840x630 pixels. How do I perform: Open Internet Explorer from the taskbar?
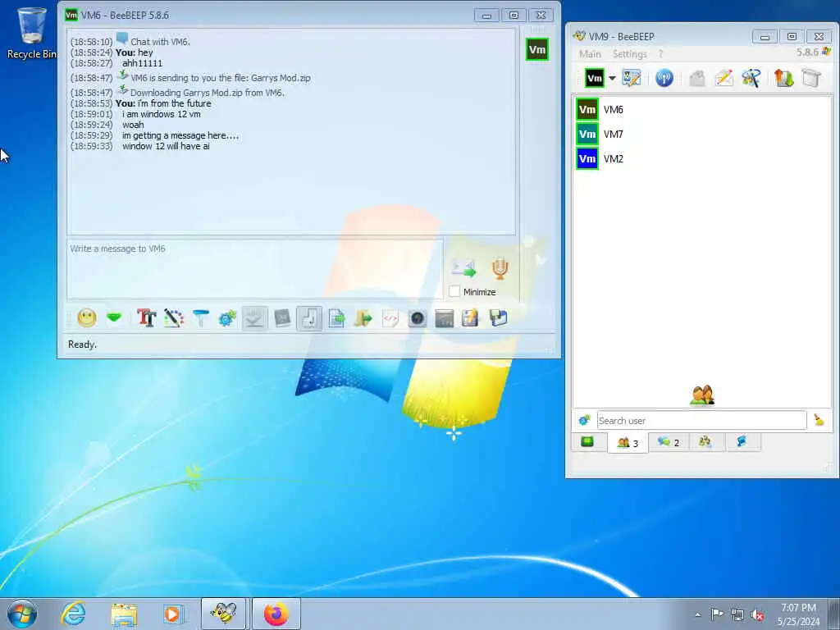pos(73,614)
